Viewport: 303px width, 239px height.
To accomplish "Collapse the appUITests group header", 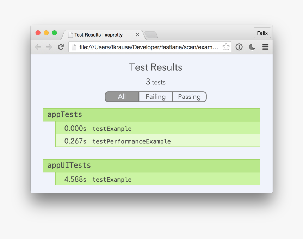I will (x=151, y=166).
